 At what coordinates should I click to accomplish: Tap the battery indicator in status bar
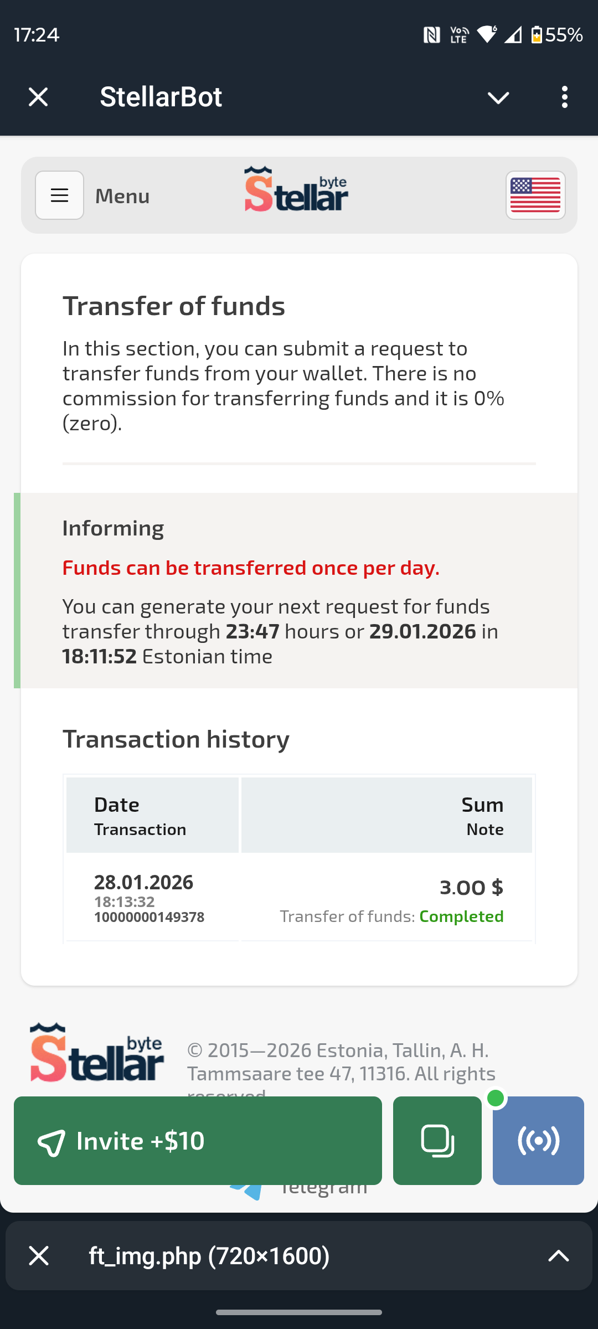[536, 35]
